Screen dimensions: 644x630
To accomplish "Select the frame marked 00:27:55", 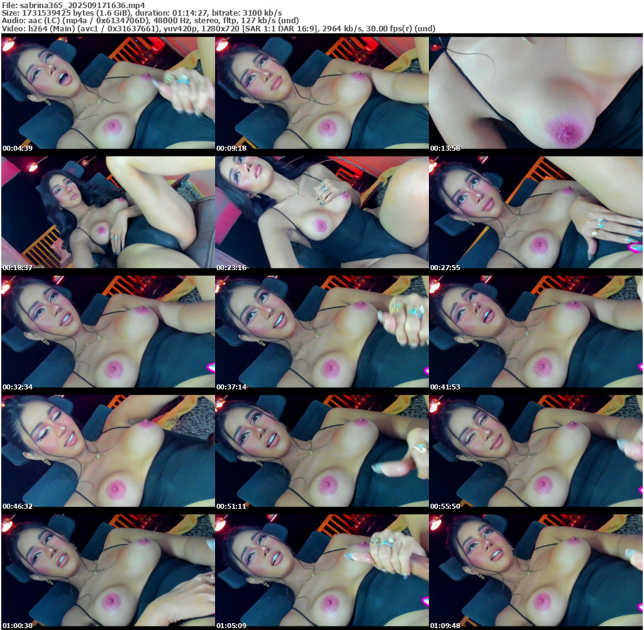I will click(x=536, y=212).
